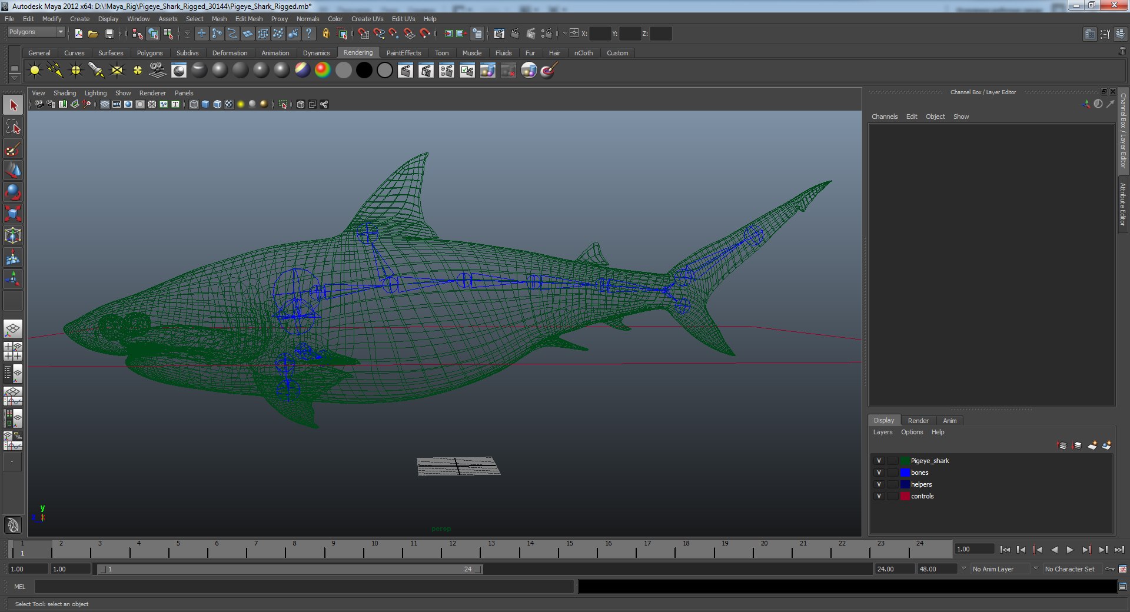Toggle visibility V of controls layer
1130x612 pixels.
879,496
